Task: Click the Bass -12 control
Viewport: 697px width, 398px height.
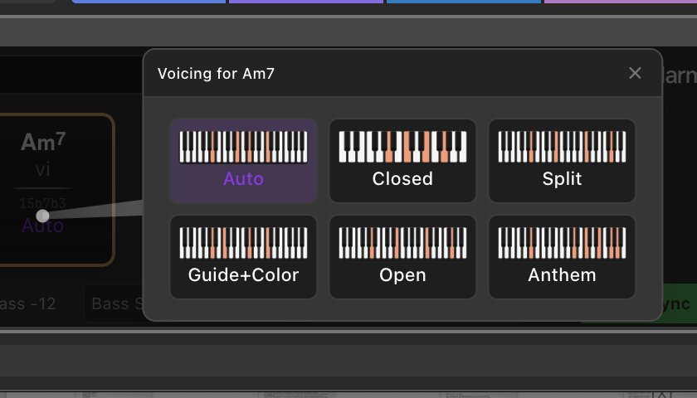Action: tap(27, 303)
